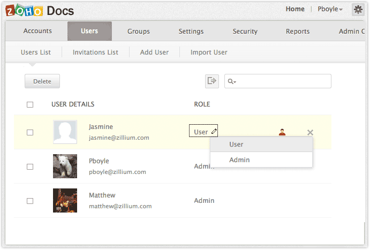Switch to the Groups tab
Viewport: 370px width, 250px height.
click(x=138, y=31)
